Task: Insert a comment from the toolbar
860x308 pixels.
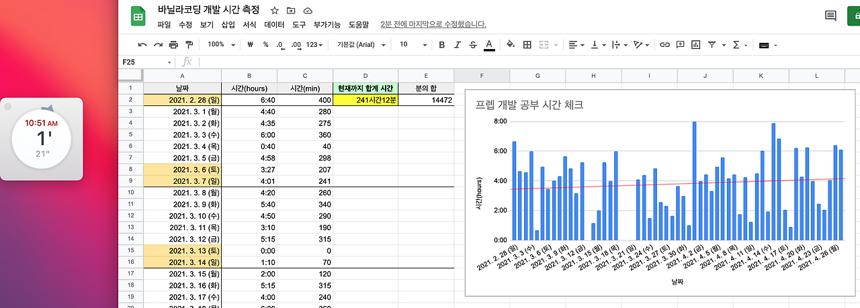Action: coord(681,44)
